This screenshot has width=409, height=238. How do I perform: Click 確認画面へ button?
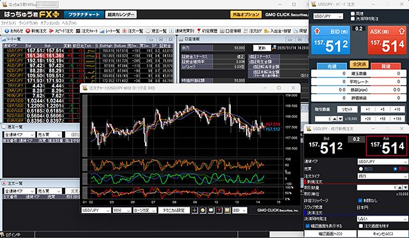(x=330, y=234)
